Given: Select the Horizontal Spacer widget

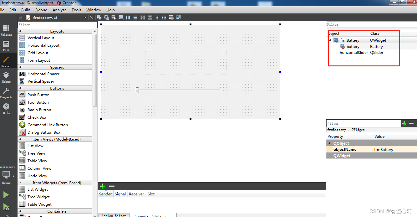Looking at the screenshot, I should click(x=43, y=74).
